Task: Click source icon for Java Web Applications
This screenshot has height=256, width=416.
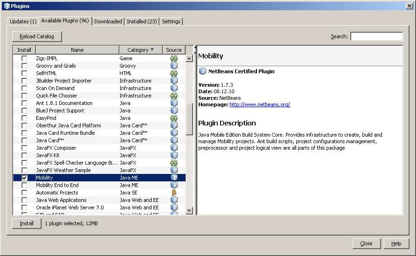Action: [174, 200]
